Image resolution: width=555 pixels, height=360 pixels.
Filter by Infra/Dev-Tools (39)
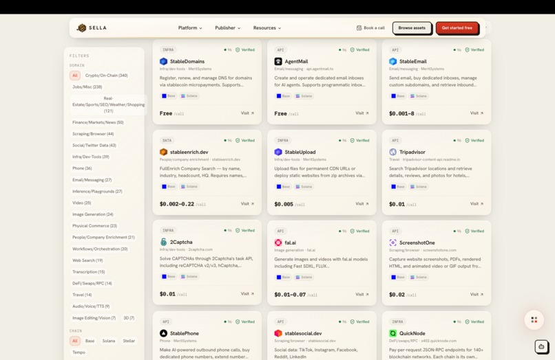click(x=91, y=157)
